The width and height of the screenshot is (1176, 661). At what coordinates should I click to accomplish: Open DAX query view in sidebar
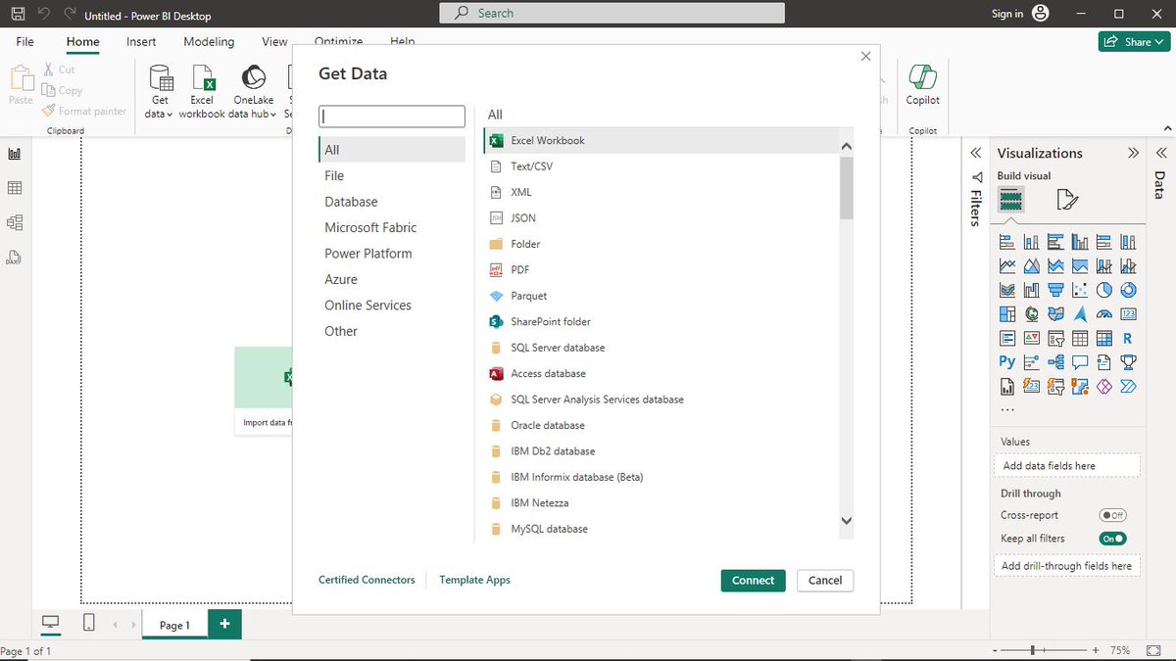(15, 258)
